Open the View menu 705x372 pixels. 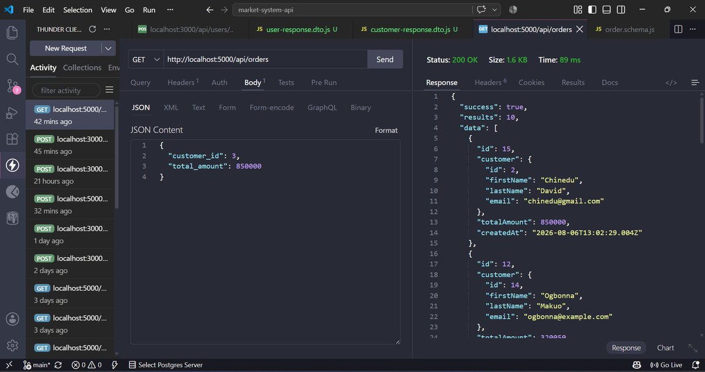109,10
